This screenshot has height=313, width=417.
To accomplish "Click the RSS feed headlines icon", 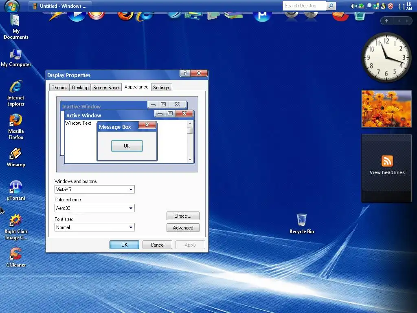I will (387, 161).
